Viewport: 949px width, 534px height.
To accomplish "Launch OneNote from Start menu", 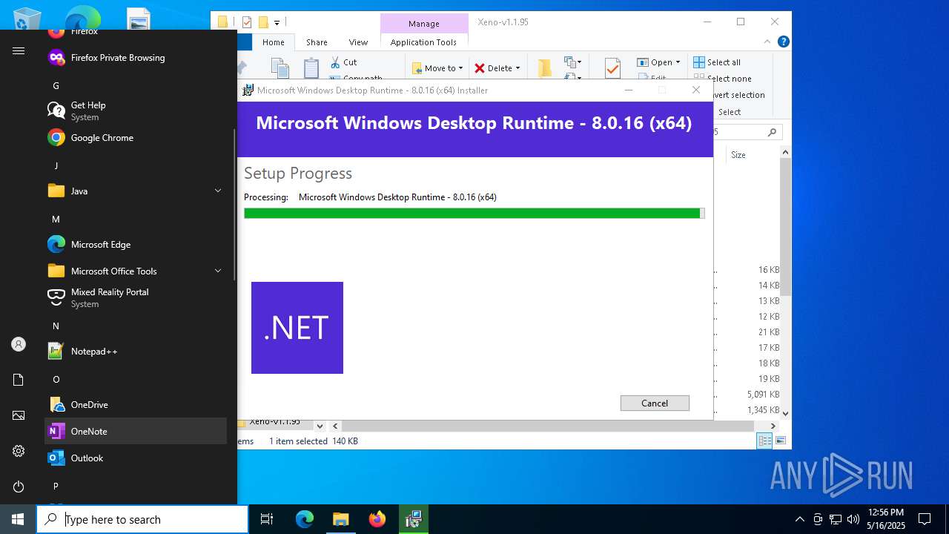I will tap(136, 432).
